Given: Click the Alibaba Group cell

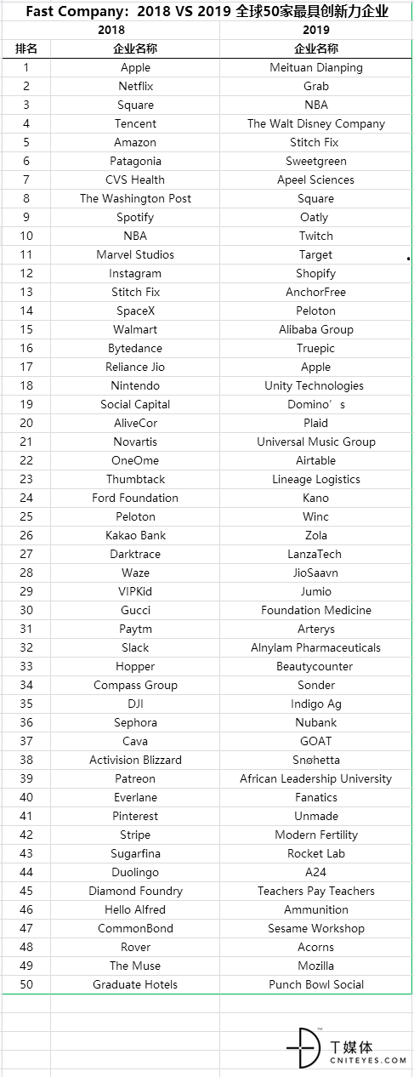Looking at the screenshot, I should coord(315,329).
